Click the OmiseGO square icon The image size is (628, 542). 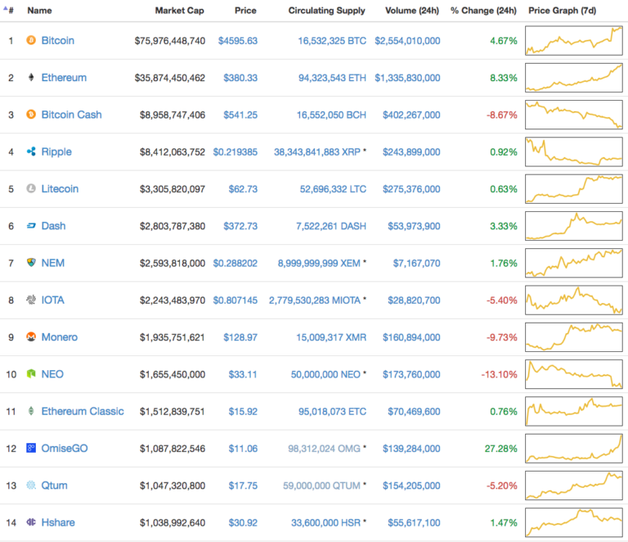tap(31, 448)
